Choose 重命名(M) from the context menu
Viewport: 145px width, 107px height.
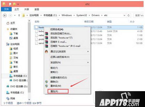pyautogui.click(x=56, y=86)
